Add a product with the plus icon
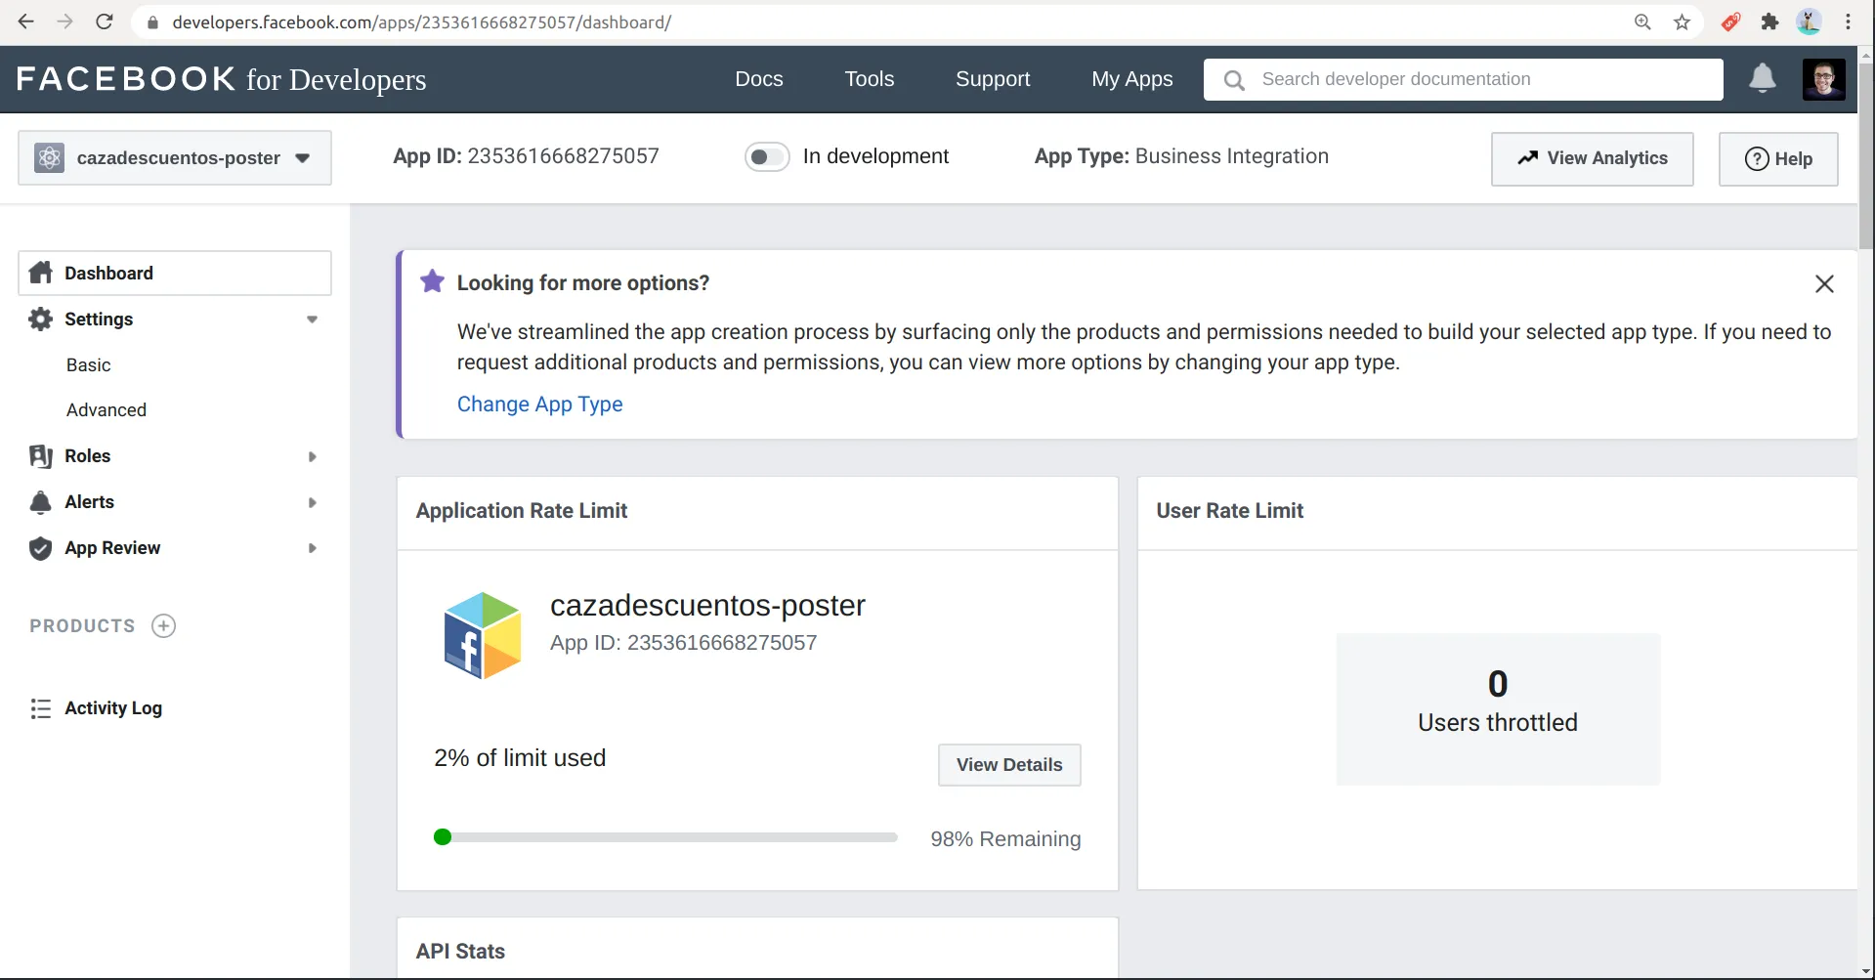 [x=164, y=625]
